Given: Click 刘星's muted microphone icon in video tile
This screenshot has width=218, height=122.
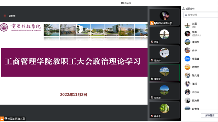Looking at the screenshot, I should 152,42.
